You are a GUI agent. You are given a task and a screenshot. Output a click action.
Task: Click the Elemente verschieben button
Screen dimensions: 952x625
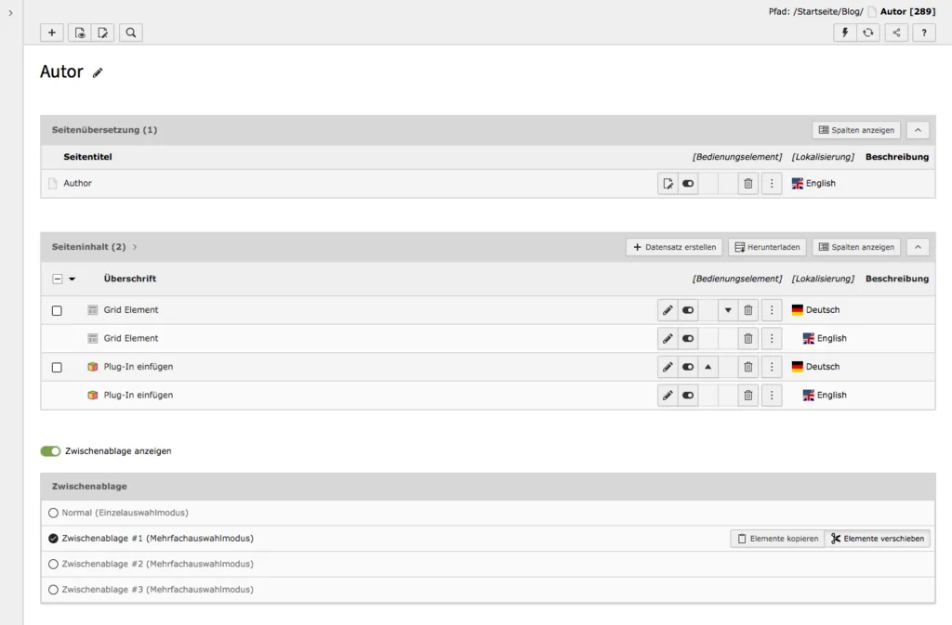click(x=877, y=538)
